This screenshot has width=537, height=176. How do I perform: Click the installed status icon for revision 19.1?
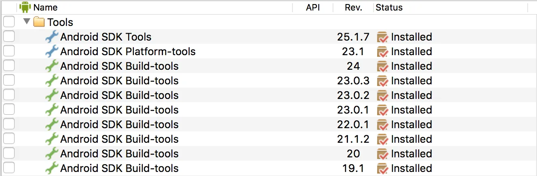coord(382,169)
